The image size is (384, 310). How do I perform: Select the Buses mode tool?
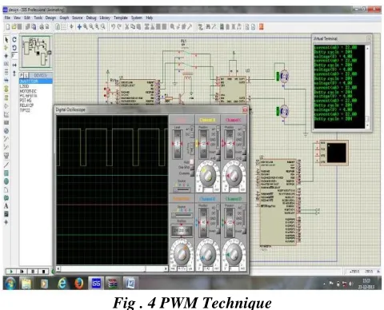tap(6, 80)
